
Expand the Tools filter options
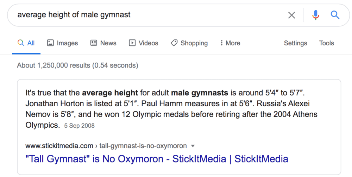(327, 43)
